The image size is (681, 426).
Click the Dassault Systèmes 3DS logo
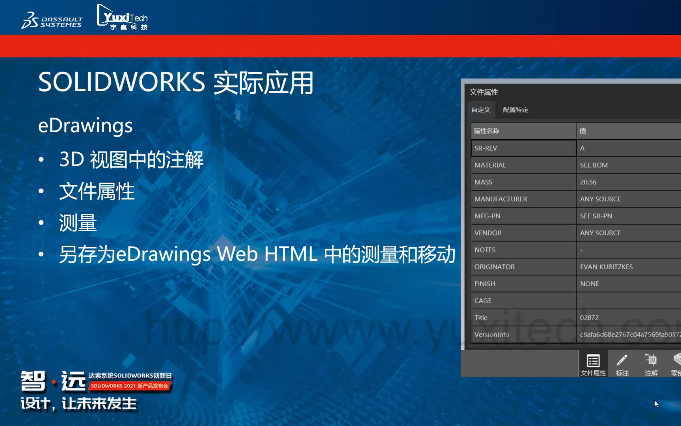tap(52, 19)
